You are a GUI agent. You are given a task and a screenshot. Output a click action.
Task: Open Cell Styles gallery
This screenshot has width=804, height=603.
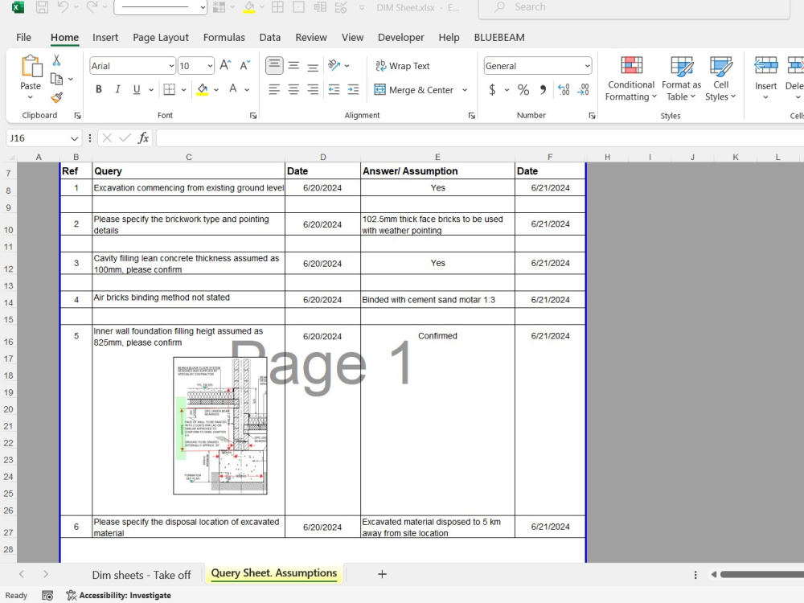(720, 78)
